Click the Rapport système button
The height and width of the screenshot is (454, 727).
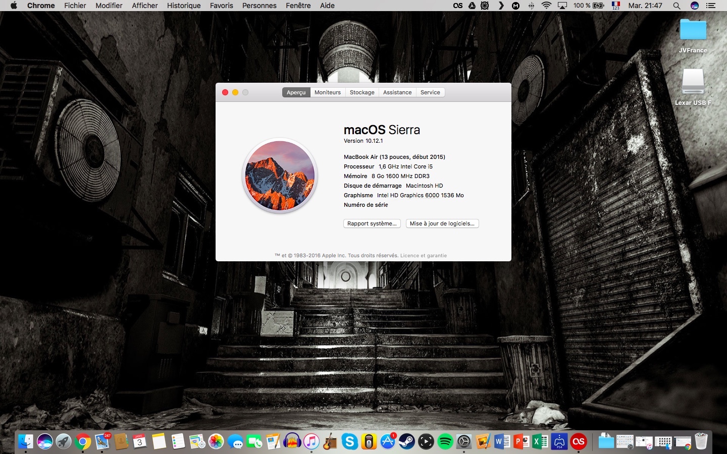[372, 223]
